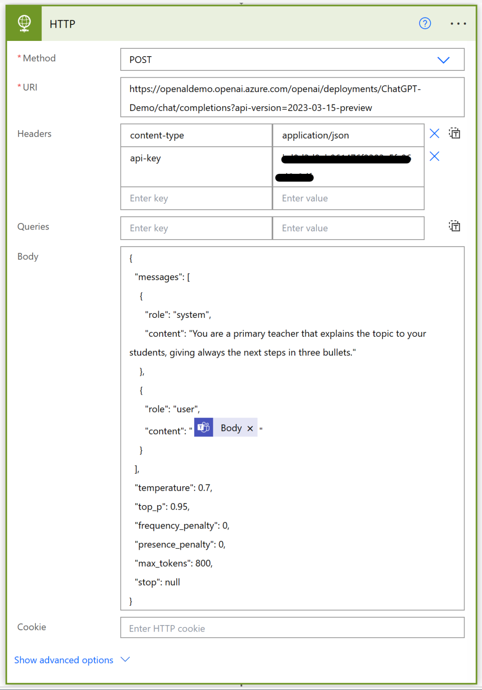Remove the Body token with its X
Viewport: 482px width, 690px height.
pos(250,428)
